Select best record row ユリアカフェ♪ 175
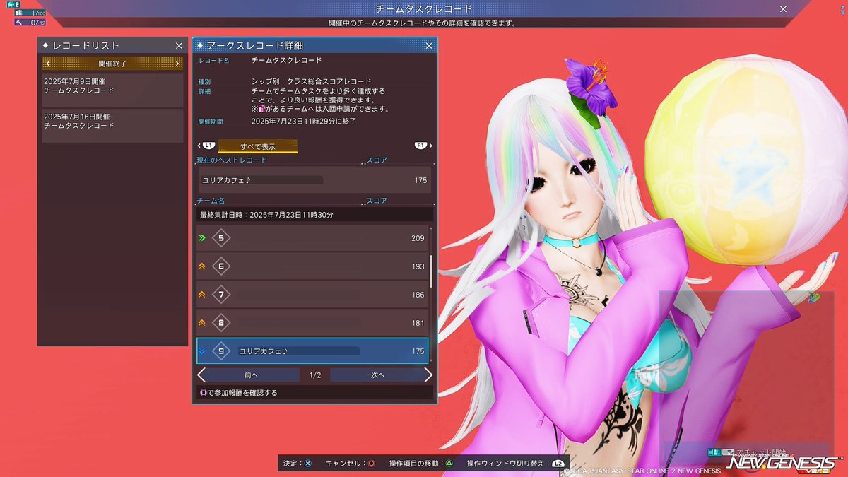Screen dimensions: 848x477 314,180
